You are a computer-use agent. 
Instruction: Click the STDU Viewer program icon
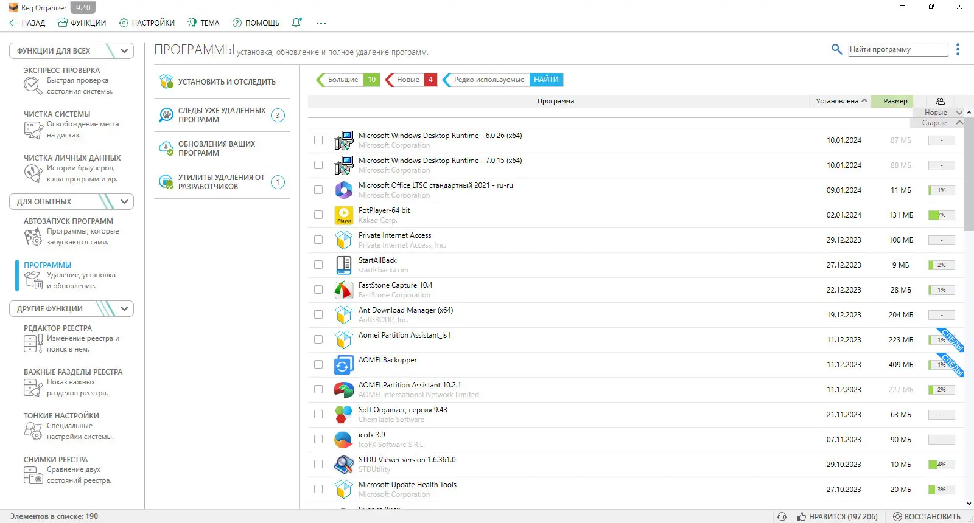point(344,465)
